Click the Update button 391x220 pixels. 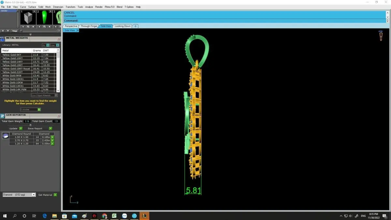[x=13, y=128]
